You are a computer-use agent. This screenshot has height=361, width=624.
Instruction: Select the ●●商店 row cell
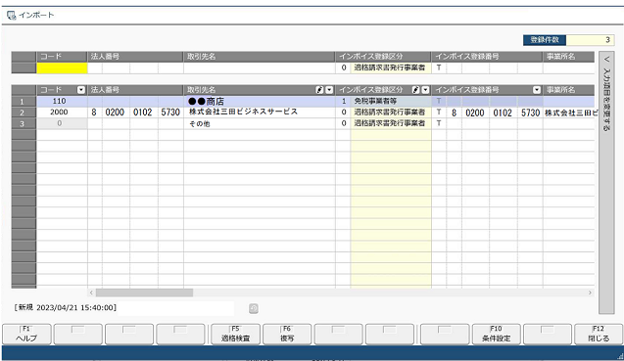pyautogui.click(x=259, y=102)
